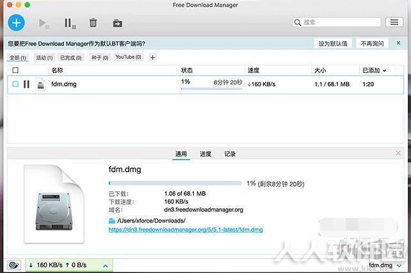Screen dimensions: 411x273
Task: Select the 活动 (1) filter tab
Action: pos(44,58)
